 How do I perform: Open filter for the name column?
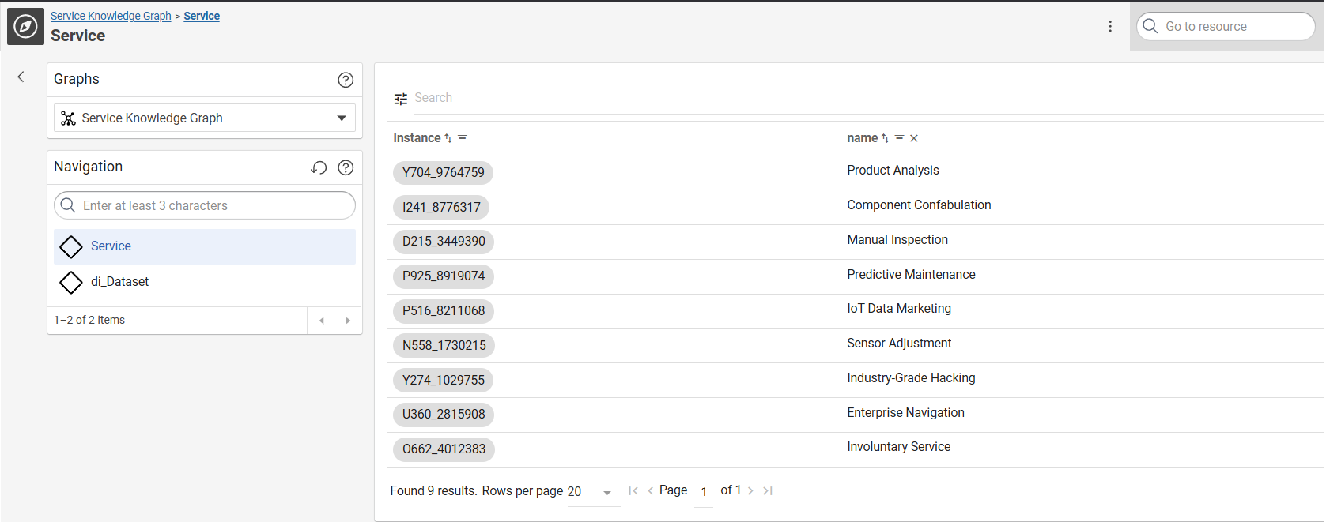[899, 138]
